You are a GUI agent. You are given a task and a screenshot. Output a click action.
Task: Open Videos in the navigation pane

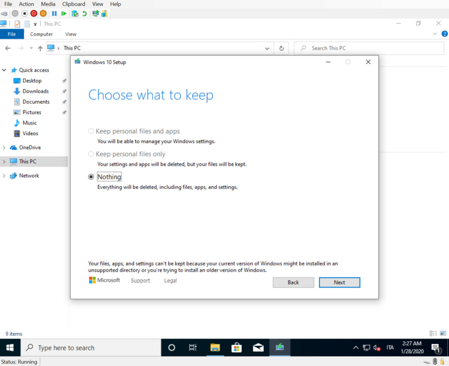click(x=30, y=133)
